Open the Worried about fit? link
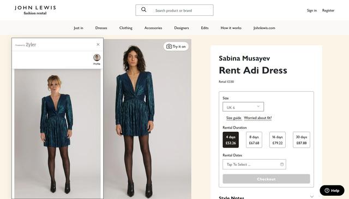349x199 pixels. coord(258,118)
